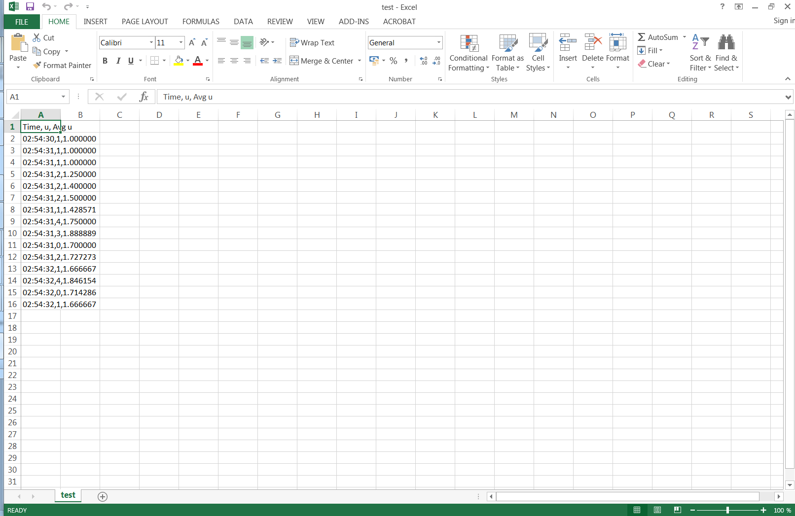Click the Orientation text rotation icon

264,42
